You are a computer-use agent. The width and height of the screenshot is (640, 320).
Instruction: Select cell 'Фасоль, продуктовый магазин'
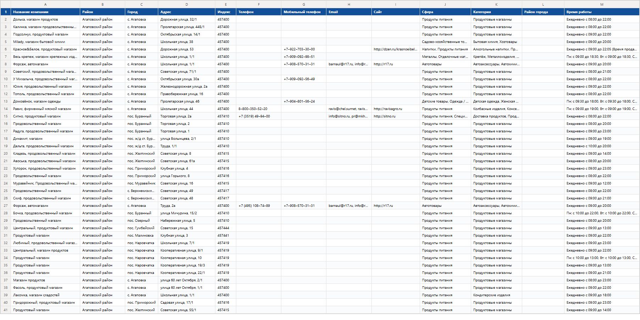click(x=45, y=288)
